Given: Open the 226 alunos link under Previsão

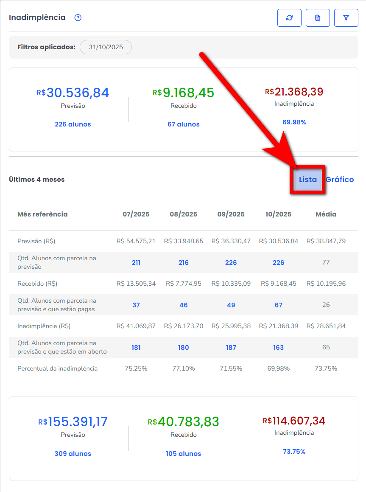Looking at the screenshot, I should pos(73,124).
